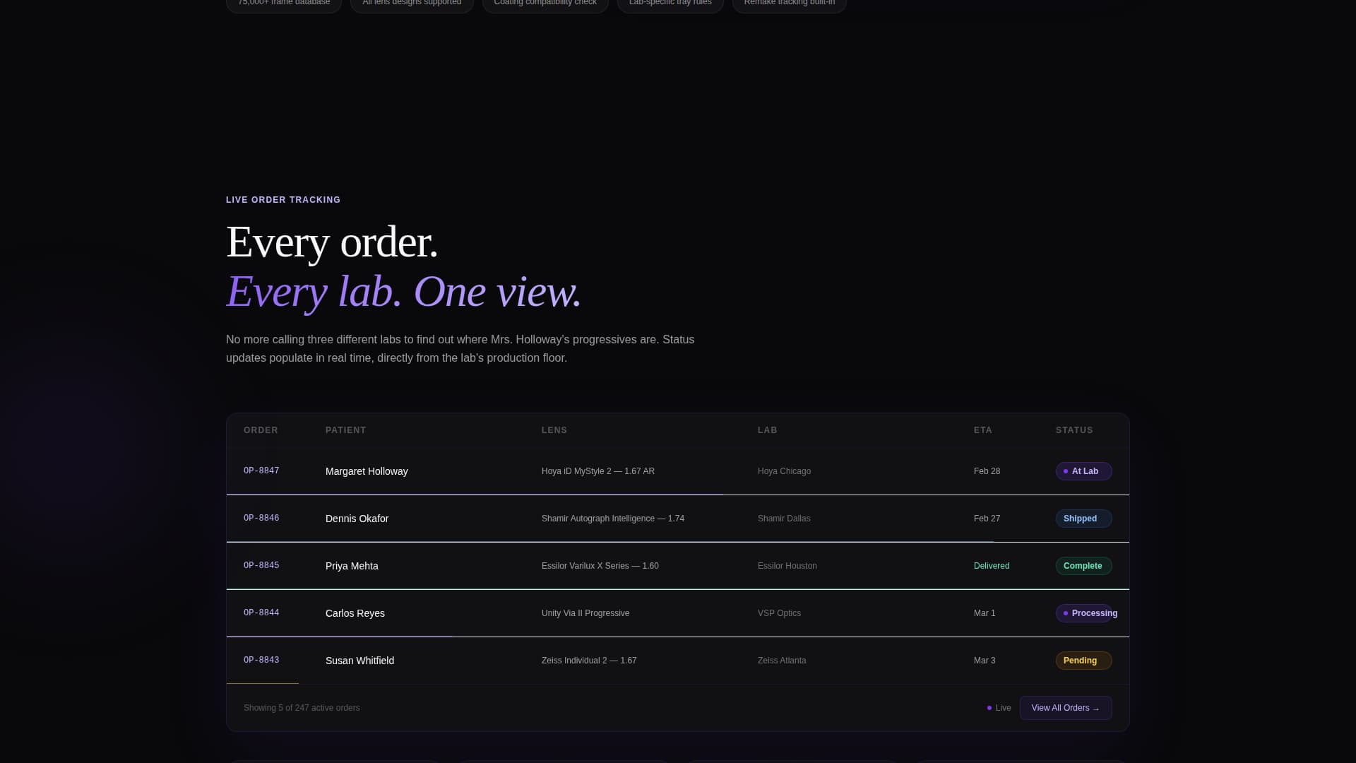Image resolution: width=1356 pixels, height=763 pixels.
Task: Click the Shipped status badge
Action: coord(1083,519)
